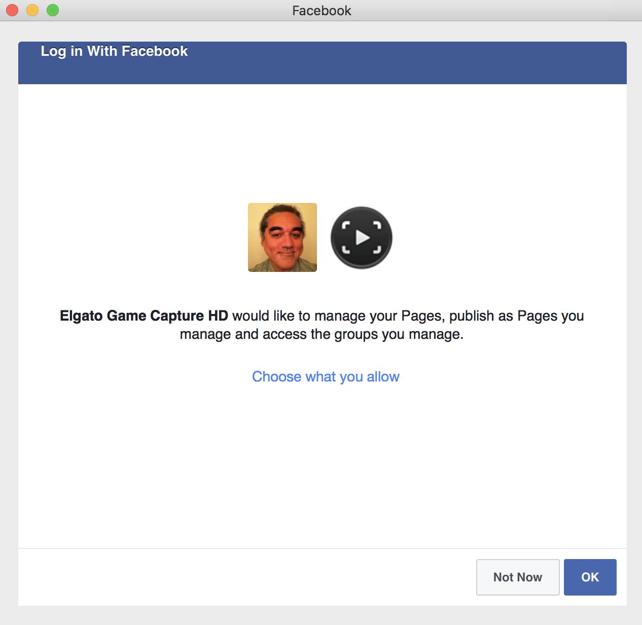The image size is (642, 625).
Task: Click the play triangle inside app icon
Action: pos(363,237)
